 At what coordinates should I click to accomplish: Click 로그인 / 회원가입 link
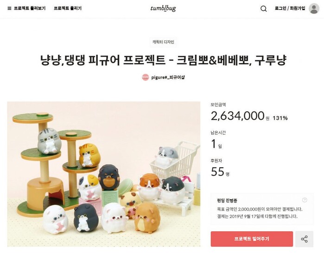290,8
